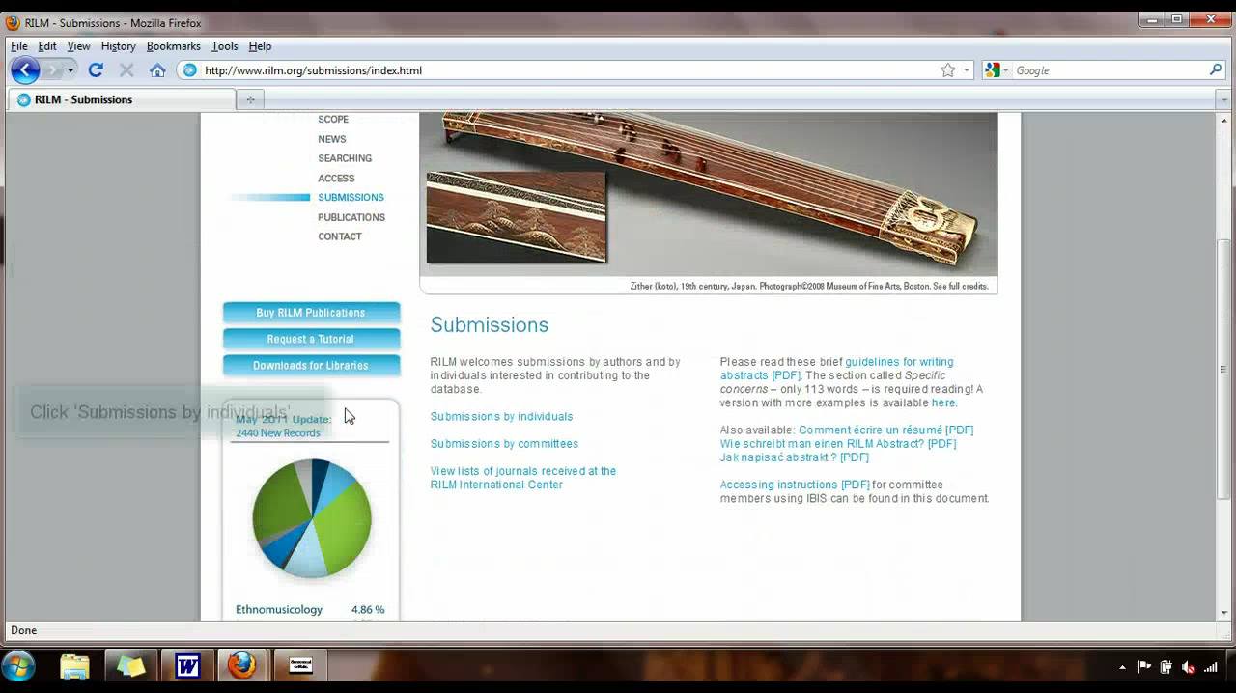The height and width of the screenshot is (693, 1236).
Task: Click the network signal tray icon
Action: point(1210,667)
